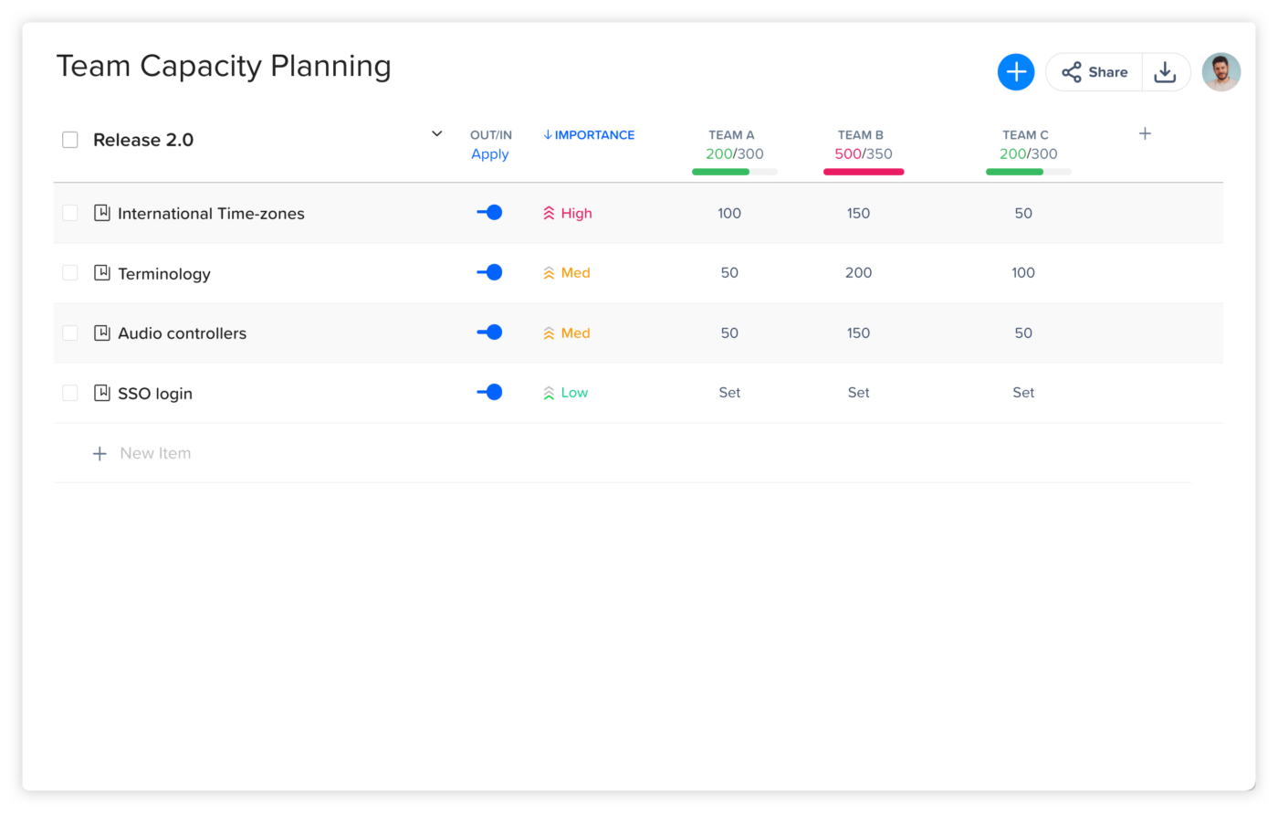The height and width of the screenshot is (813, 1278).
Task: Add a new team column with plus icon
Action: (x=1145, y=134)
